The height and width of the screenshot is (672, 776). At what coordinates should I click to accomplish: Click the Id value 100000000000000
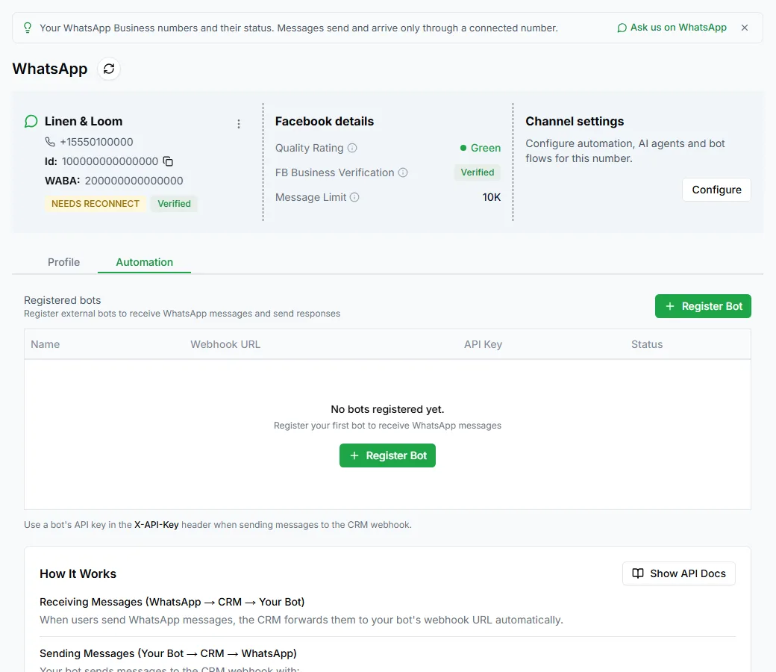110,161
